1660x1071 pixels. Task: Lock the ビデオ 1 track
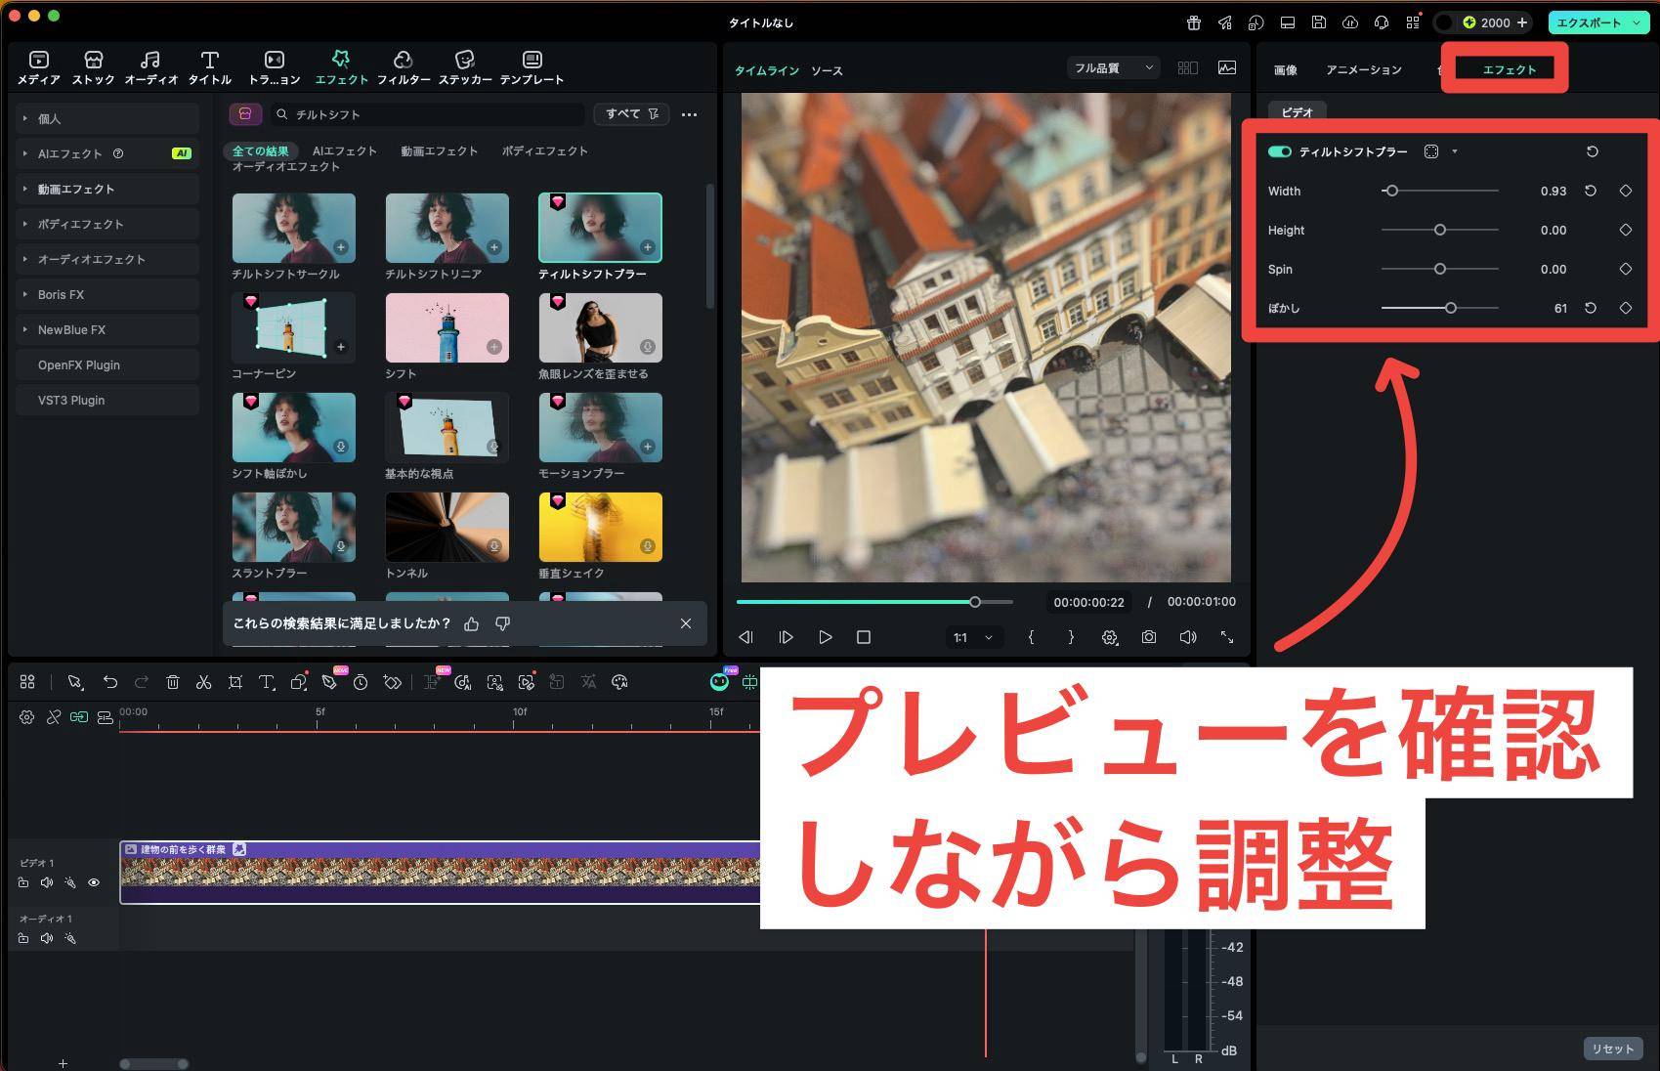[23, 882]
